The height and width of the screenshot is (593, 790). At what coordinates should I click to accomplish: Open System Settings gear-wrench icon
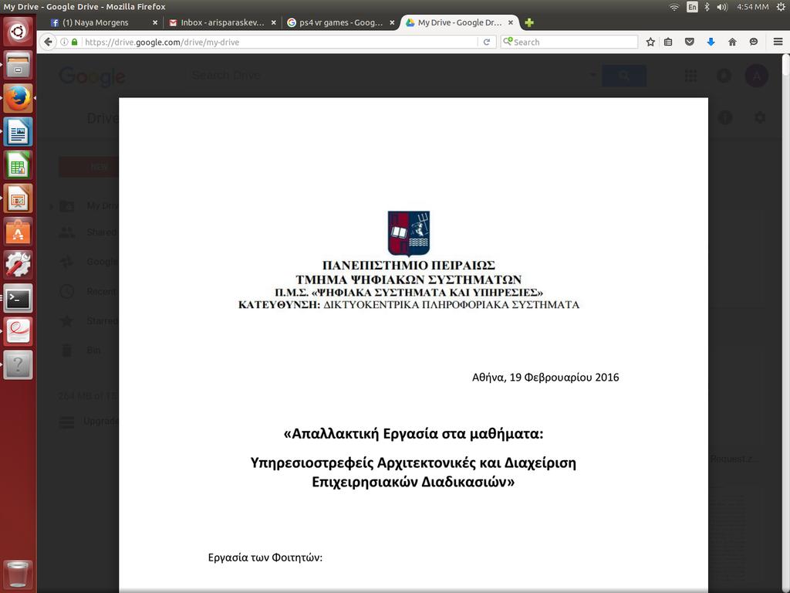click(x=19, y=264)
